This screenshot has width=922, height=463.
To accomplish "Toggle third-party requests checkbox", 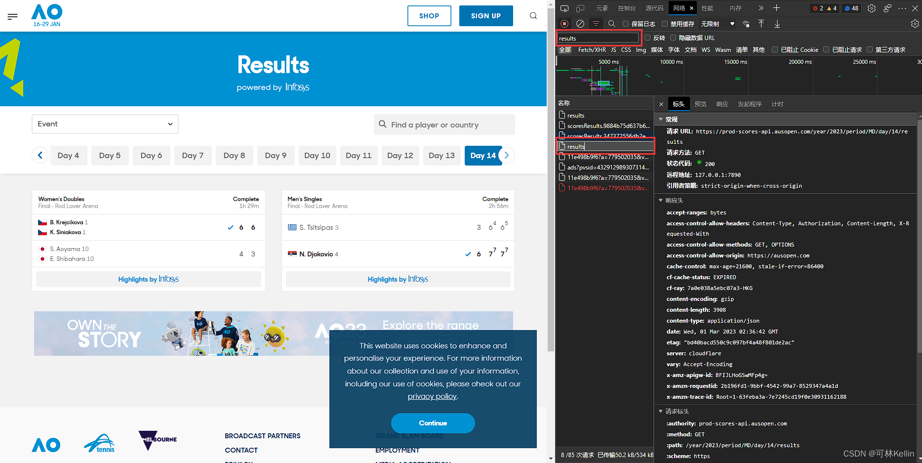I will [x=870, y=49].
